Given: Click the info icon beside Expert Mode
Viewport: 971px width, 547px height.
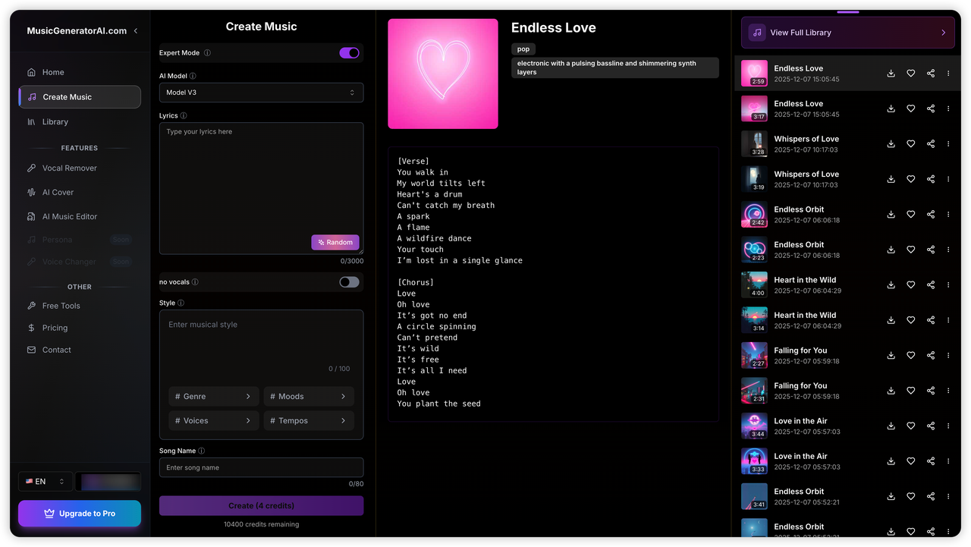Looking at the screenshot, I should coord(208,53).
